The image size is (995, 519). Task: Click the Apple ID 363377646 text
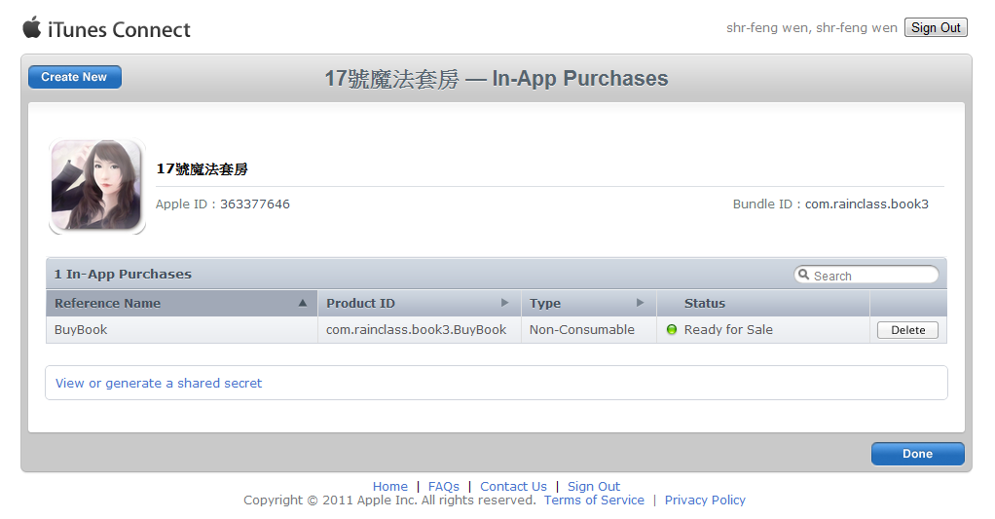(x=223, y=204)
